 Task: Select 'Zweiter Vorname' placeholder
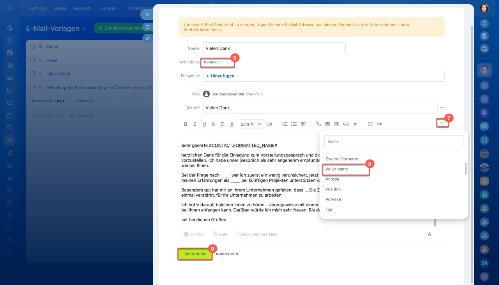coord(342,159)
